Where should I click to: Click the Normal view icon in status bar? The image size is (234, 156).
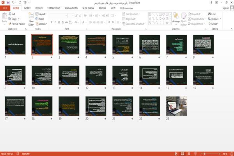tap(176, 154)
